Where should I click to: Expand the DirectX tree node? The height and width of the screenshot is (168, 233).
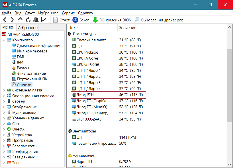coord(4,129)
